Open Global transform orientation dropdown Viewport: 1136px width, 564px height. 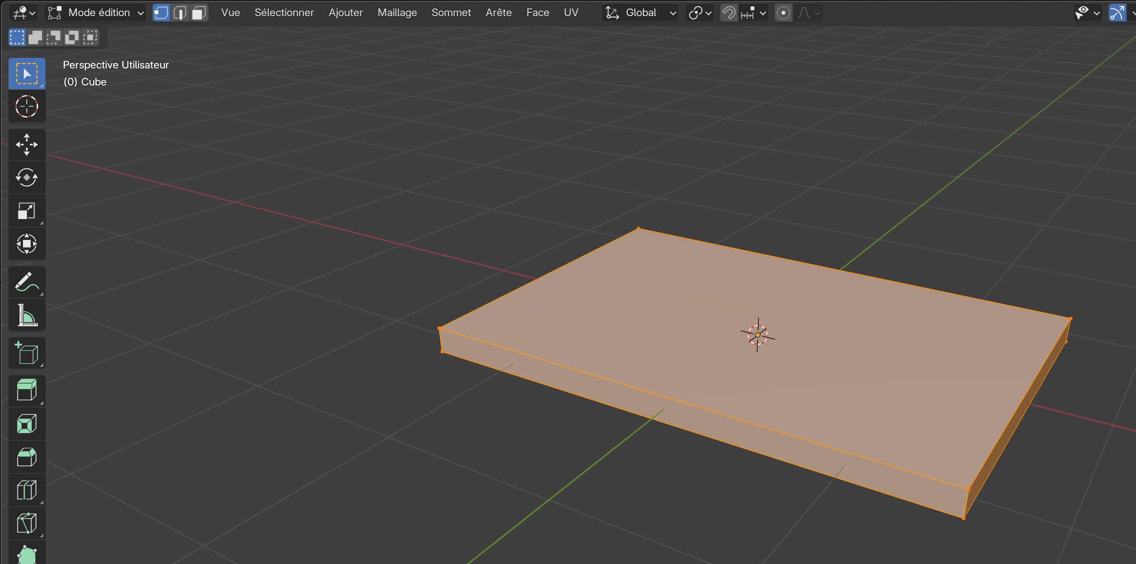tap(641, 13)
